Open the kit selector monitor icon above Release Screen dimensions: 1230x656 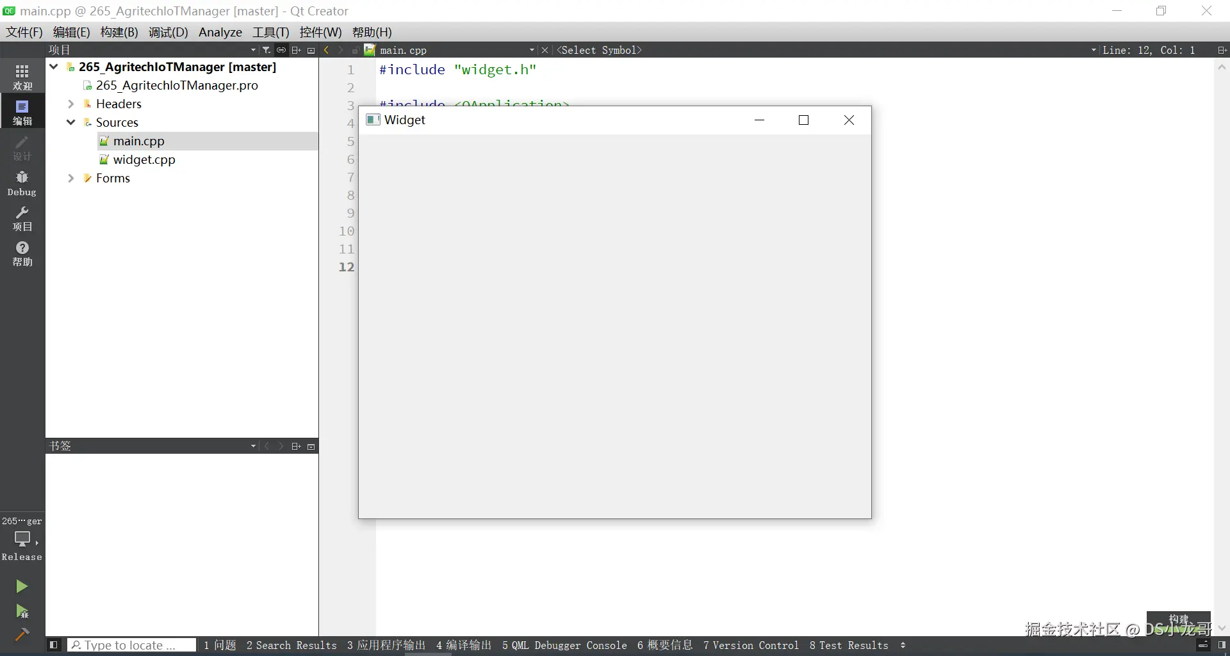(22, 539)
